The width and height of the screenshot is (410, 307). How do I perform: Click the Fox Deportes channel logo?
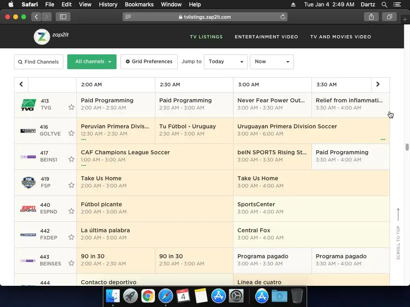coord(28,235)
